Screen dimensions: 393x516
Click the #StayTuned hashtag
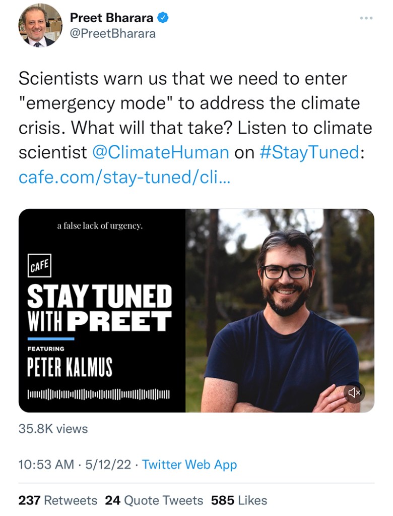pos(310,152)
